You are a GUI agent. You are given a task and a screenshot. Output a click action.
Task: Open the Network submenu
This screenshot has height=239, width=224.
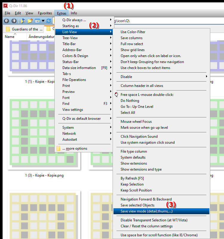(x=84, y=134)
